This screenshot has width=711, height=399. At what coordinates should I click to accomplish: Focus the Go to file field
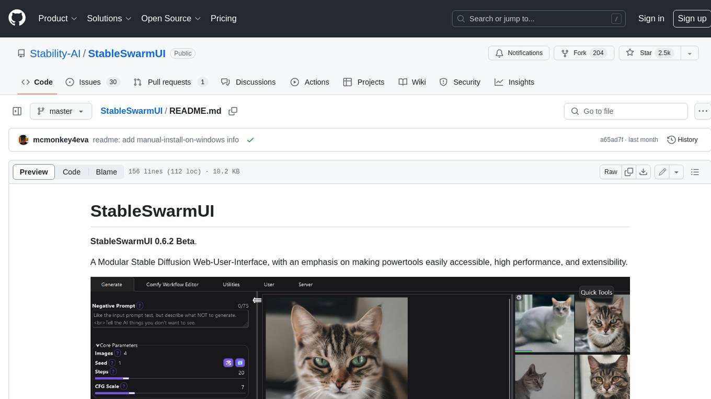(626, 111)
